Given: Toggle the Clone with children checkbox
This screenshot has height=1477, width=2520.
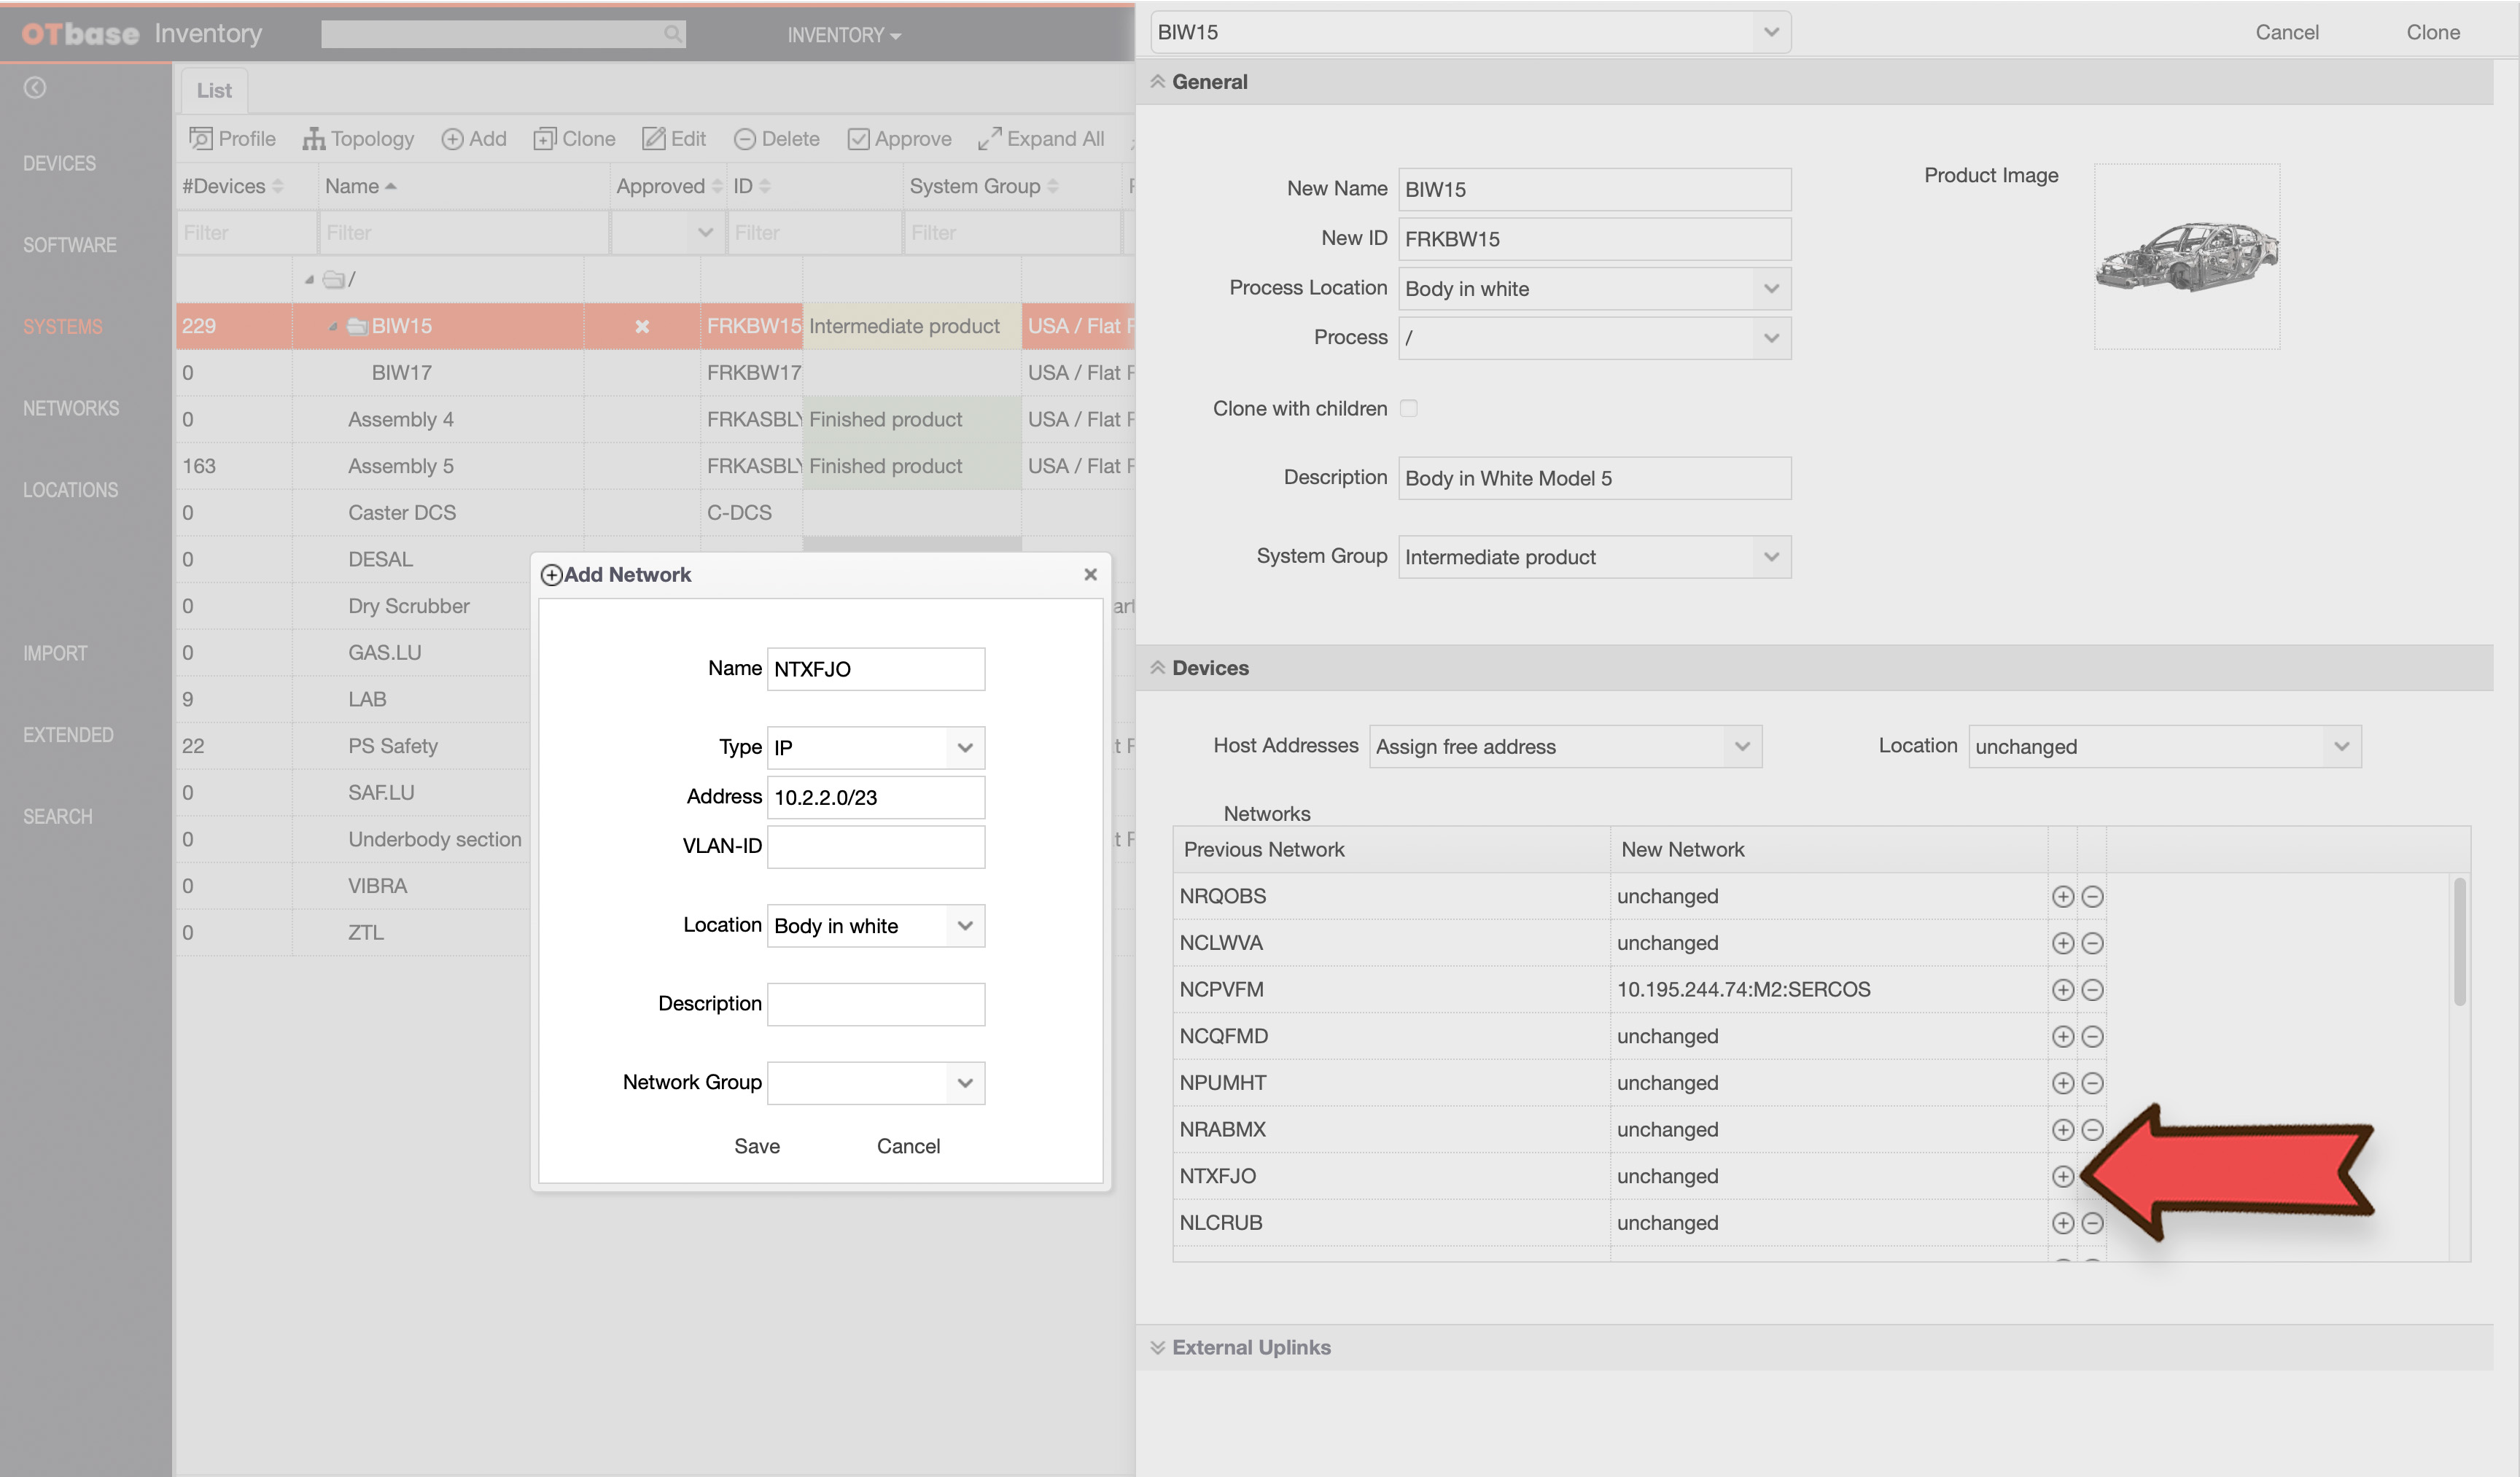Looking at the screenshot, I should tap(1408, 408).
